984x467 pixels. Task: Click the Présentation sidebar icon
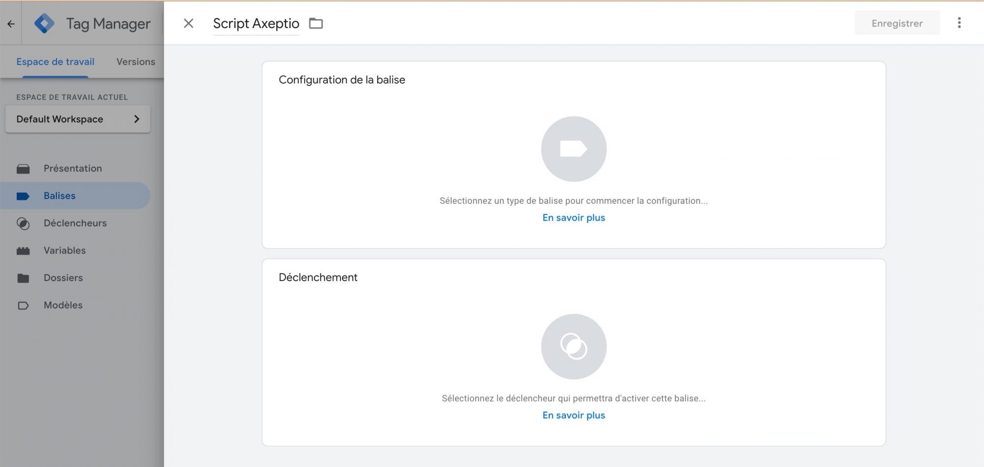point(23,169)
